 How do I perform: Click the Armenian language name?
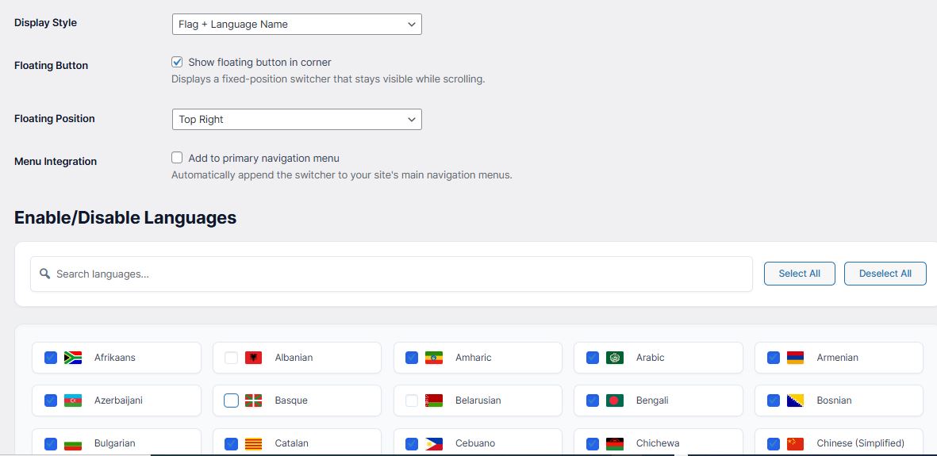point(837,358)
